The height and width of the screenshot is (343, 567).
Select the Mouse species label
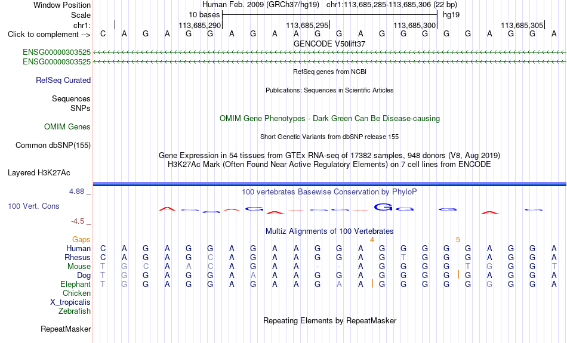(x=79, y=267)
